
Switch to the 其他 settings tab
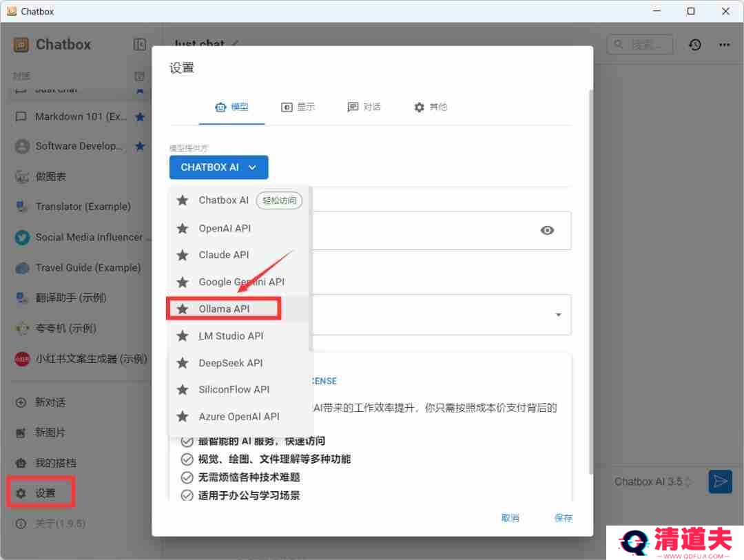430,107
